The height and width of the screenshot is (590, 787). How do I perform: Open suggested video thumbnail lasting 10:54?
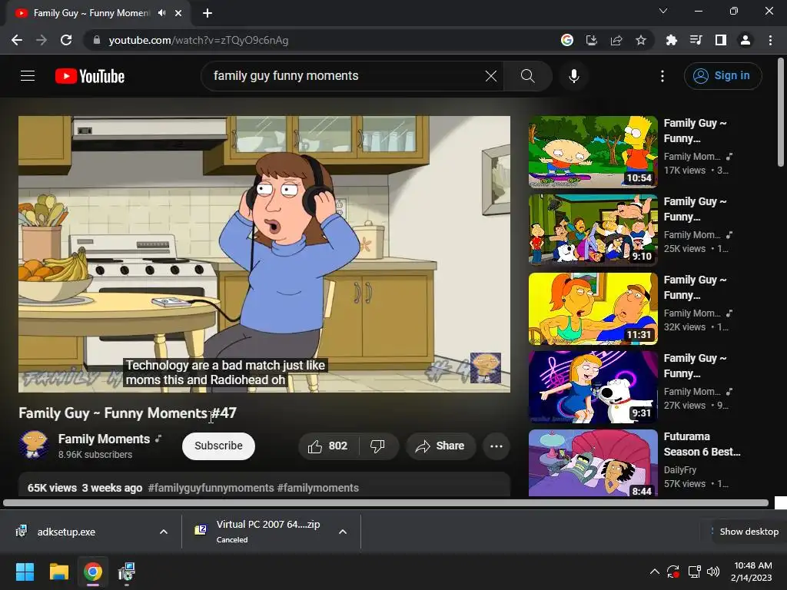(x=593, y=152)
